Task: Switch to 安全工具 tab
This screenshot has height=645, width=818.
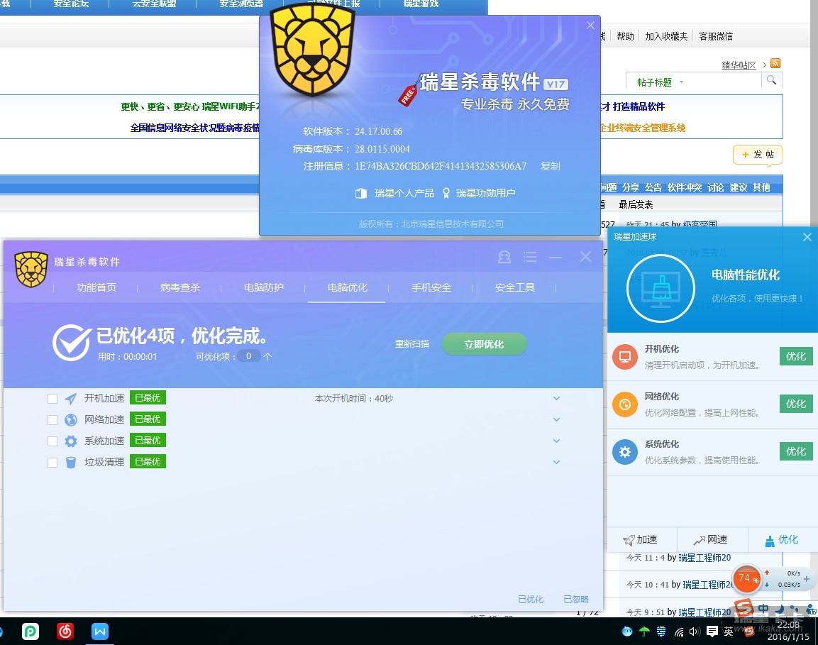Action: tap(515, 287)
